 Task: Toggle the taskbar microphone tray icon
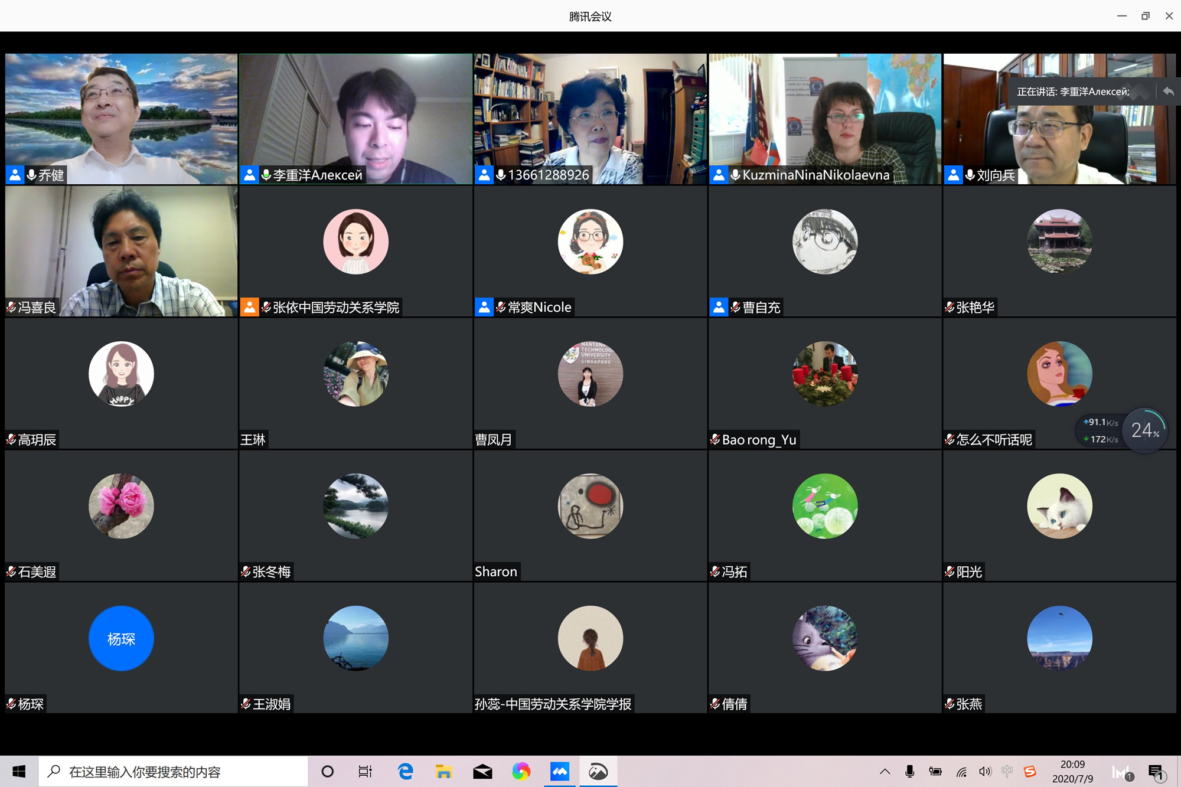click(x=909, y=771)
